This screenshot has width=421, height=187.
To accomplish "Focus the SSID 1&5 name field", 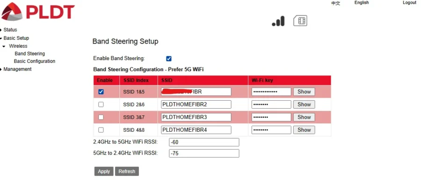I will tap(196, 92).
